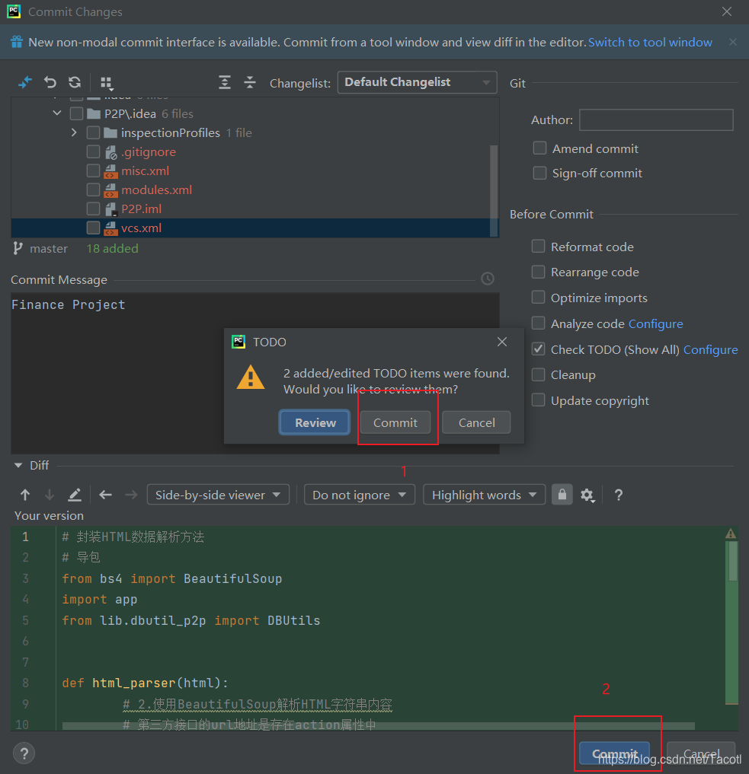Uncheck Check TODO (Show All)
Viewport: 749px width, 774px height.
click(538, 349)
